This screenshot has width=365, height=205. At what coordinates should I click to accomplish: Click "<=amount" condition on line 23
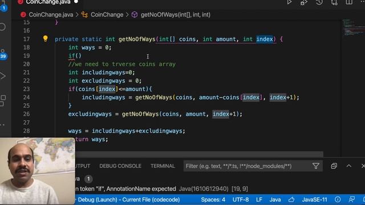click(132, 89)
